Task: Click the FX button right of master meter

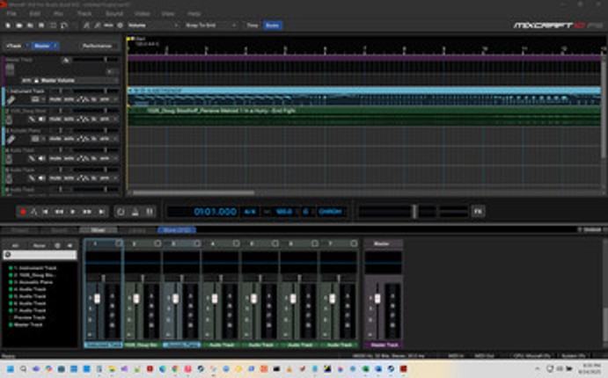Action: coord(478,211)
